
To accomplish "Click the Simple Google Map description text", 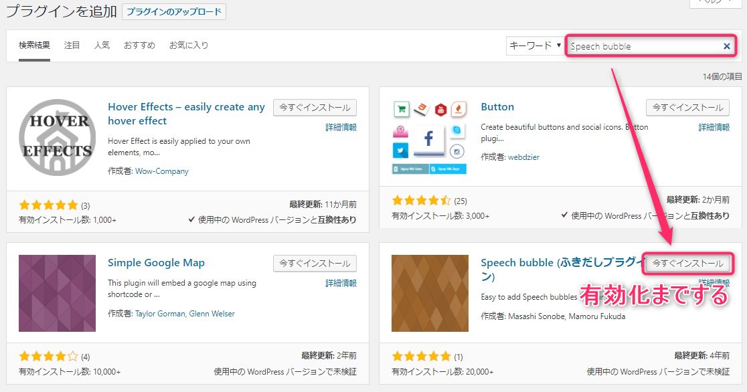I will coord(182,288).
